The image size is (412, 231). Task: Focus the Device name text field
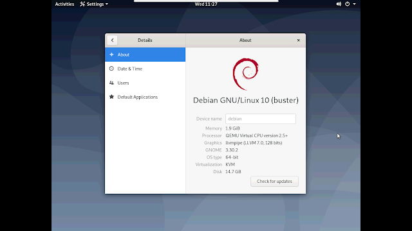pyautogui.click(x=260, y=119)
